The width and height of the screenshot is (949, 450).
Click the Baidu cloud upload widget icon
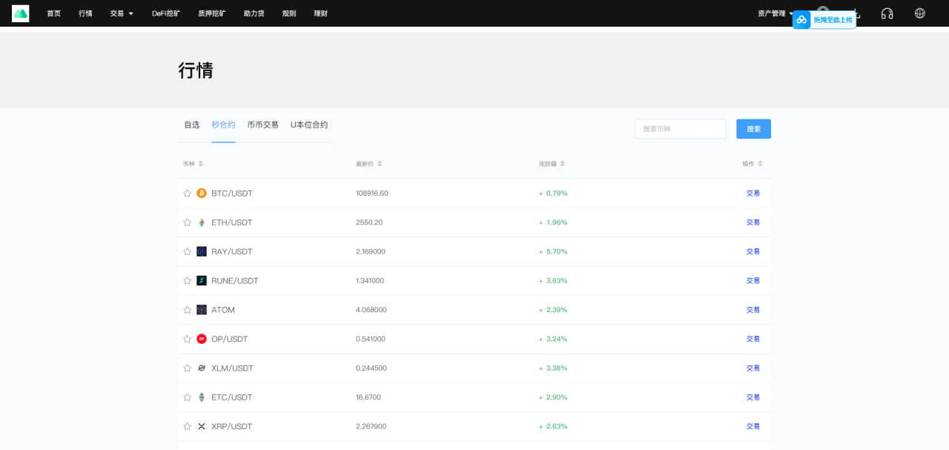801,19
